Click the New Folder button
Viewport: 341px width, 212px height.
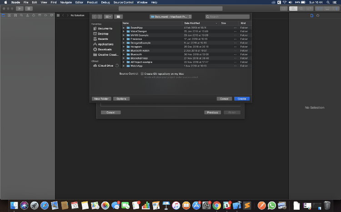point(101,99)
